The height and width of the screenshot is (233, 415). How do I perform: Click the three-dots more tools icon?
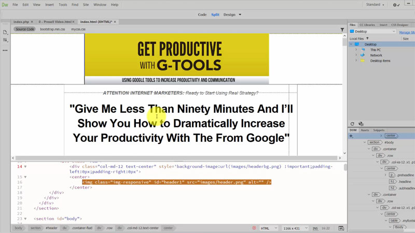pos(5,51)
